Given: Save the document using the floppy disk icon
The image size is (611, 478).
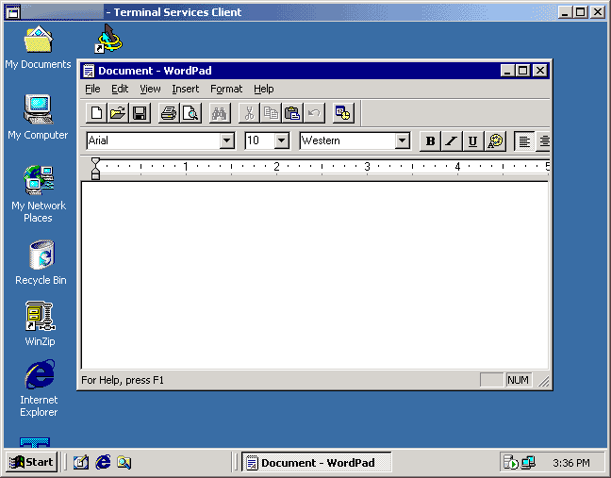Looking at the screenshot, I should pos(140,113).
